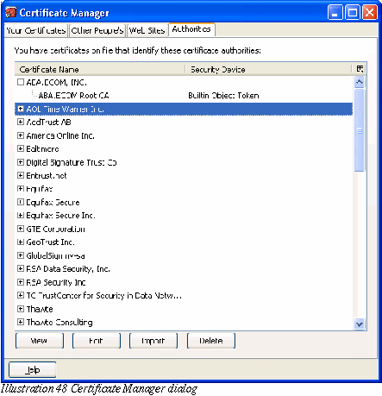The height and width of the screenshot is (396, 382).
Task: Click the Delete button
Action: [211, 341]
